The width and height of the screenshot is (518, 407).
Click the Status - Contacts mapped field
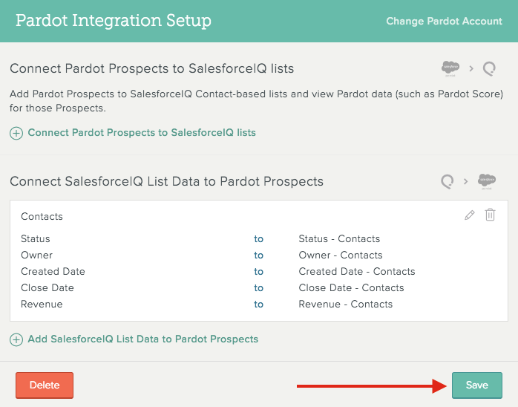[x=339, y=238]
